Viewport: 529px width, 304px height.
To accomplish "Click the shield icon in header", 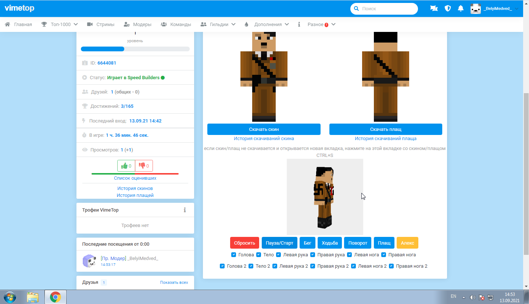I will point(448,8).
